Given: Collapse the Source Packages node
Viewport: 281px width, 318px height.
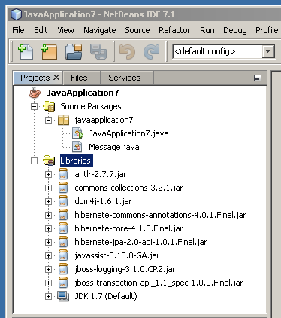Looking at the screenshot, I should point(34,107).
